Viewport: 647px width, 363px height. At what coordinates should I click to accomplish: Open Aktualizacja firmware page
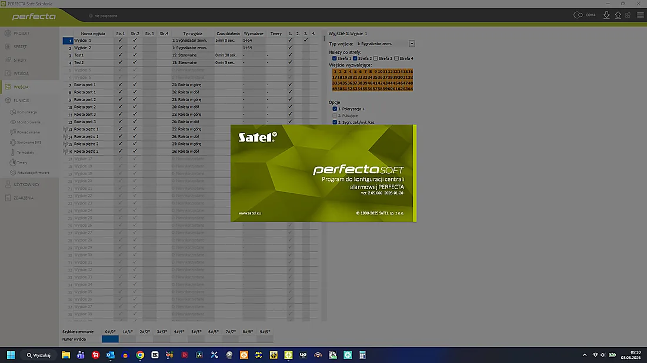(32, 173)
